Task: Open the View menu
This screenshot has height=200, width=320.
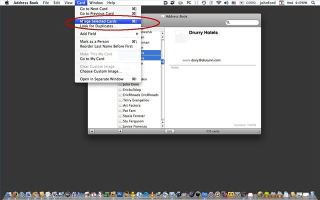Action: [68, 2]
